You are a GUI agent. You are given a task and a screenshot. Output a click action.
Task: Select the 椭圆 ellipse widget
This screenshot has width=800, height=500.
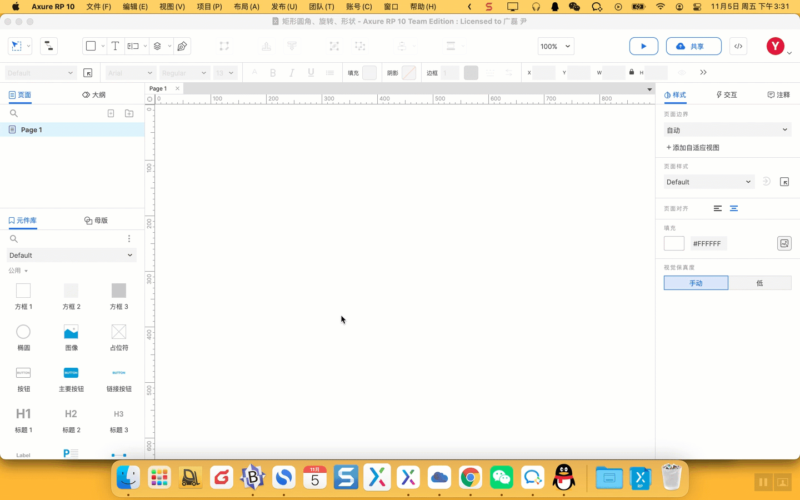23,338
